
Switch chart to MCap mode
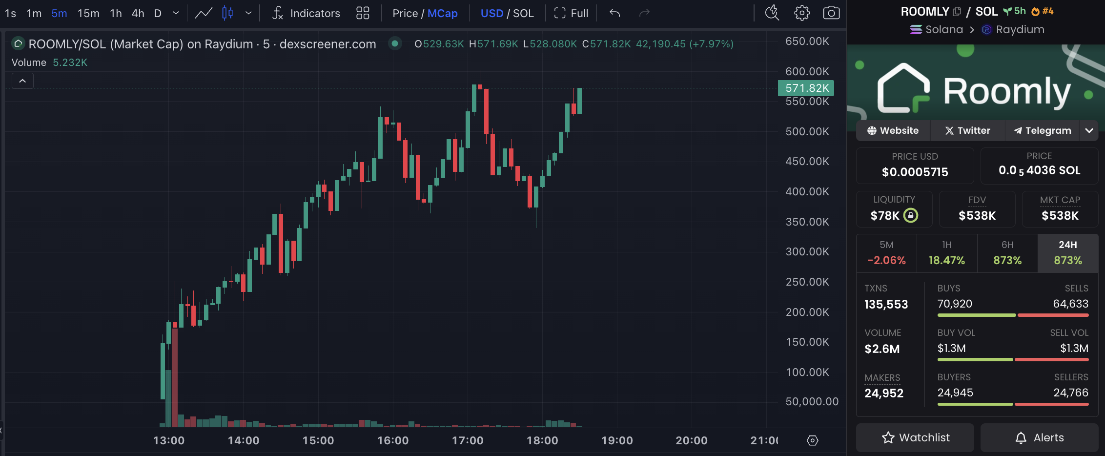coord(443,13)
